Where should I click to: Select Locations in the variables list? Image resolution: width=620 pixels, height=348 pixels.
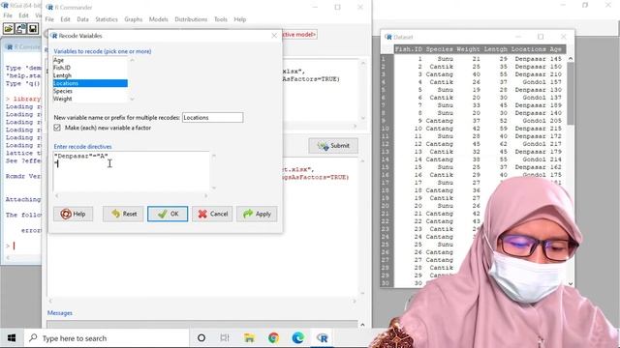click(x=90, y=83)
